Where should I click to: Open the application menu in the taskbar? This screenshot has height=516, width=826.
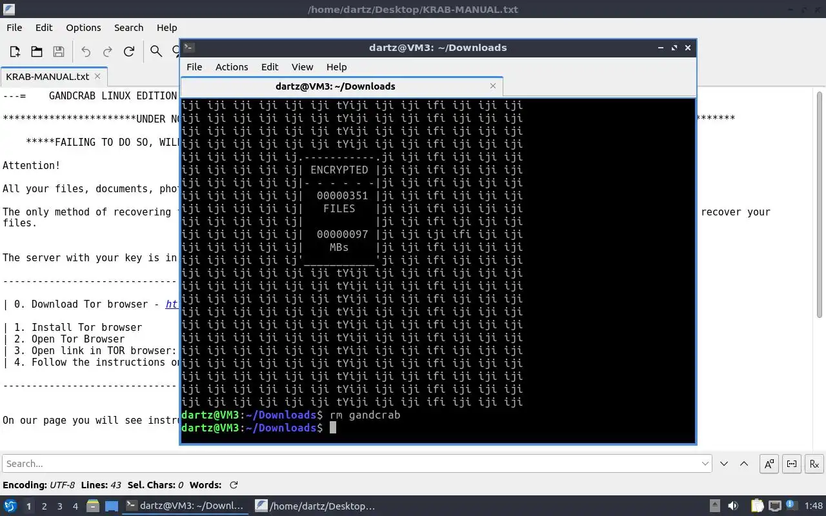click(x=10, y=506)
